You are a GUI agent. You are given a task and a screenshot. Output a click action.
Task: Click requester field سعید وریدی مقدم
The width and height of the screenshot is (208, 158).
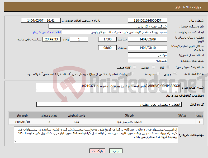coord(115,32)
